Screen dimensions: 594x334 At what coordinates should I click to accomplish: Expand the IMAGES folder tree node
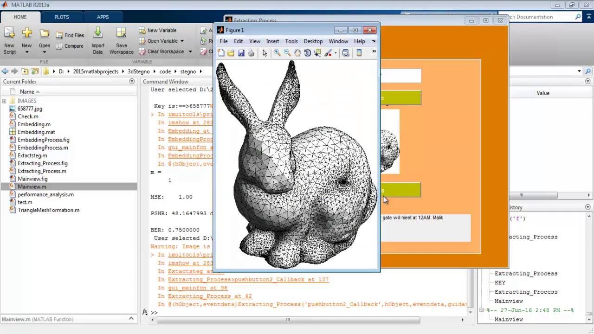click(4, 101)
